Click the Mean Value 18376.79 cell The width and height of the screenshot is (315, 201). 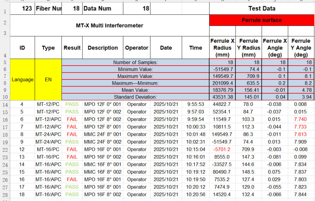coord(222,90)
